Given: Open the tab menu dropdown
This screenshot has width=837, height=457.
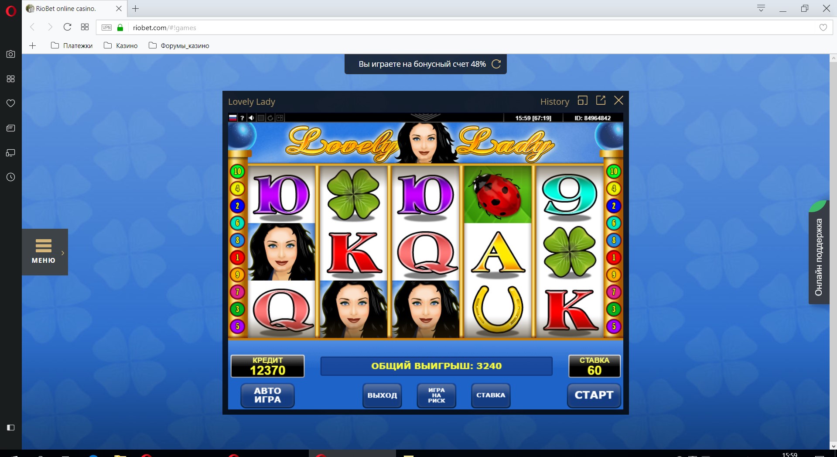Looking at the screenshot, I should pyautogui.click(x=761, y=8).
